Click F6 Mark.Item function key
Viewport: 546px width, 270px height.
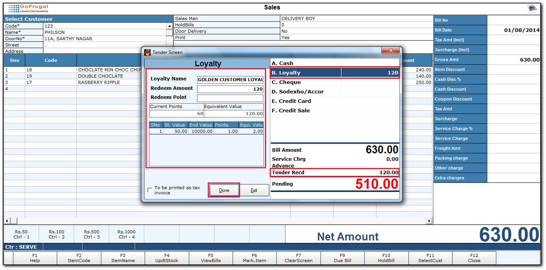(255, 258)
